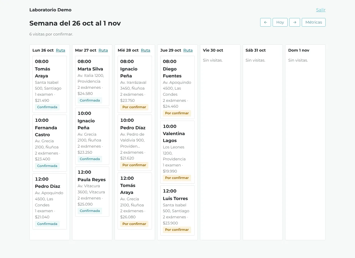Image resolution: width=355 pixels, height=258 pixels.
Task: Open Ruta for Jue 29 oct
Action: coord(188,50)
